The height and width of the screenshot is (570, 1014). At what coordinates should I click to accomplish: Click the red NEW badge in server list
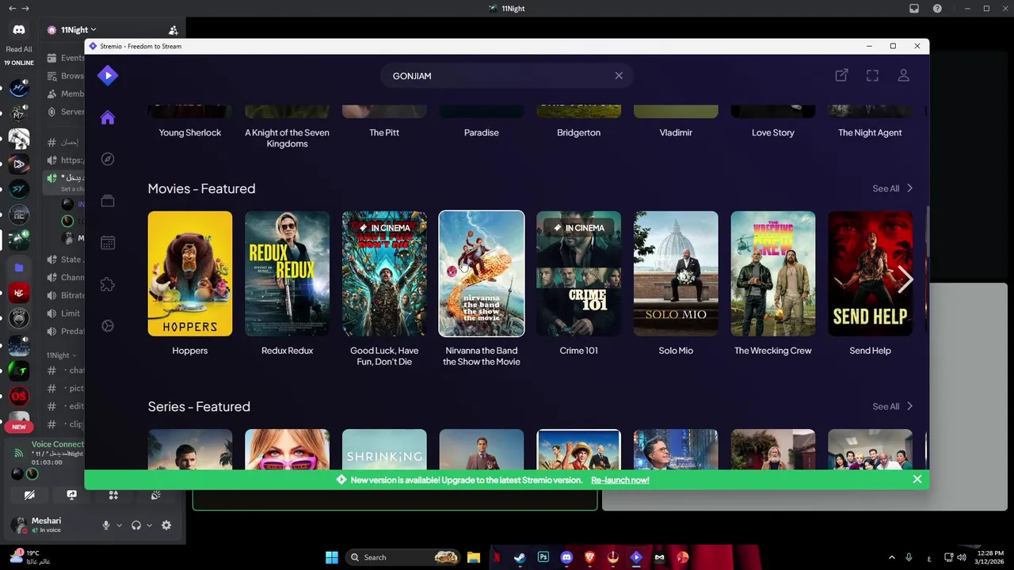point(19,427)
